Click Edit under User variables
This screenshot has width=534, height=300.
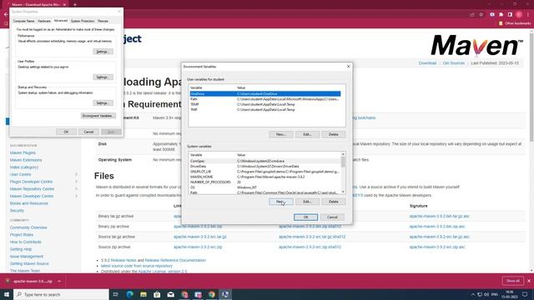[307, 134]
